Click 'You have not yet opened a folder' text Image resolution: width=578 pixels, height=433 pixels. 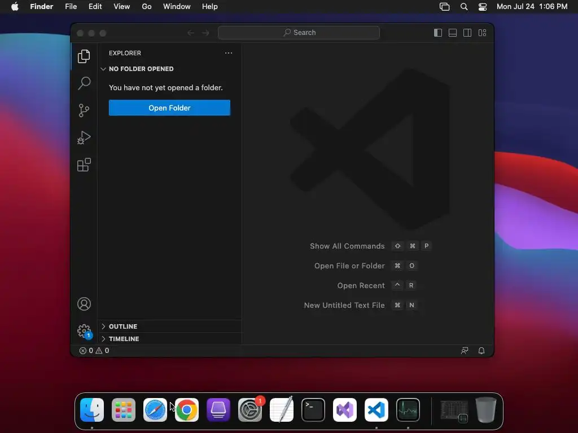click(166, 87)
